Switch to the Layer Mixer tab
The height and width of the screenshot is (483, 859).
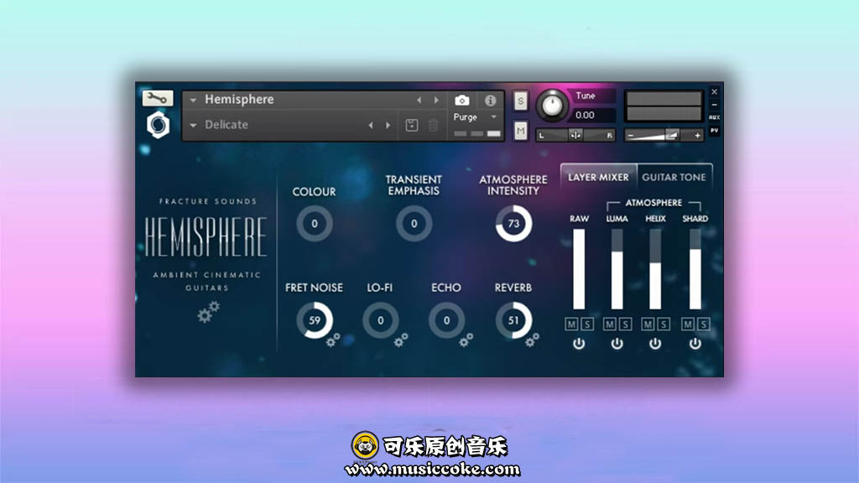point(598,178)
